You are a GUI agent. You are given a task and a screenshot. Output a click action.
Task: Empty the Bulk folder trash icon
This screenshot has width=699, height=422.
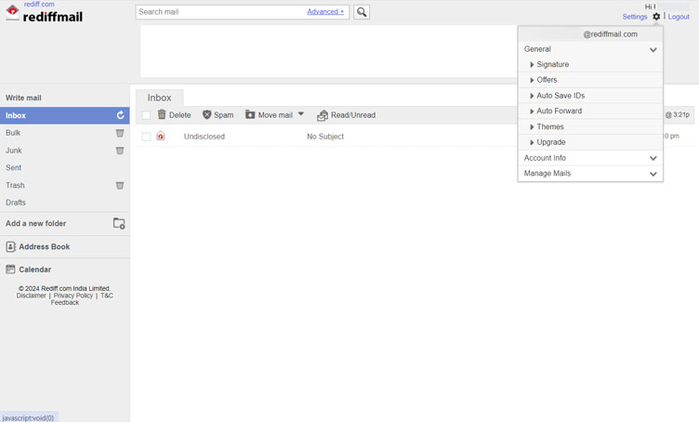pyautogui.click(x=120, y=133)
